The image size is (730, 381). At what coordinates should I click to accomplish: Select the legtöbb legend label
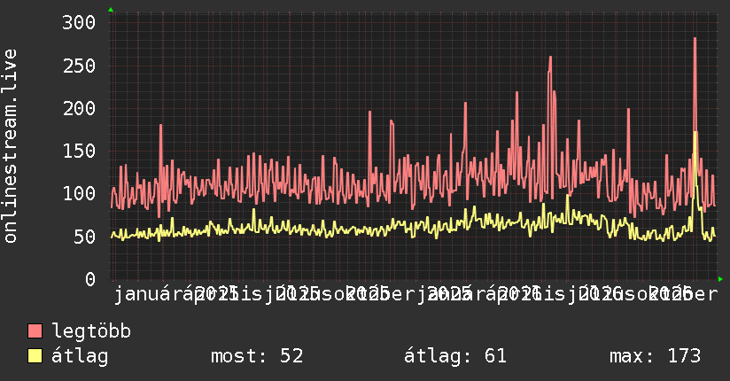coord(91,331)
